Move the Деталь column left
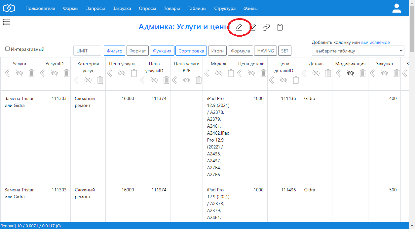The image size is (415, 229). pyautogui.click(x=304, y=73)
